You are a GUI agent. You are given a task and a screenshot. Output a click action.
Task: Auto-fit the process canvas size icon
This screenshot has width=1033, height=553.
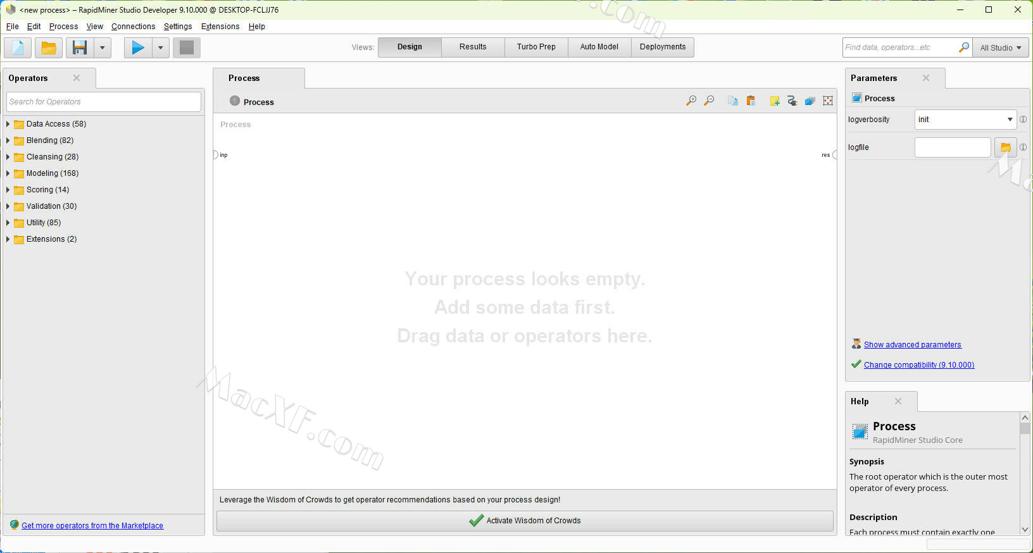click(828, 101)
